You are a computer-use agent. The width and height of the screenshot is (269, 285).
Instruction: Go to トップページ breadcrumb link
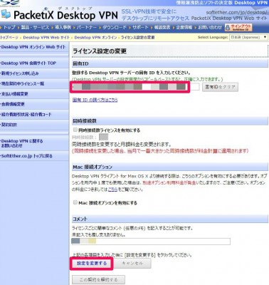pyautogui.click(x=9, y=38)
